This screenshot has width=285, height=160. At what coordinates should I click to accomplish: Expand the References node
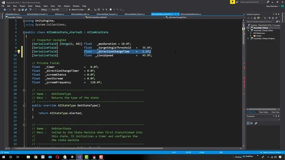click(x=251, y=33)
